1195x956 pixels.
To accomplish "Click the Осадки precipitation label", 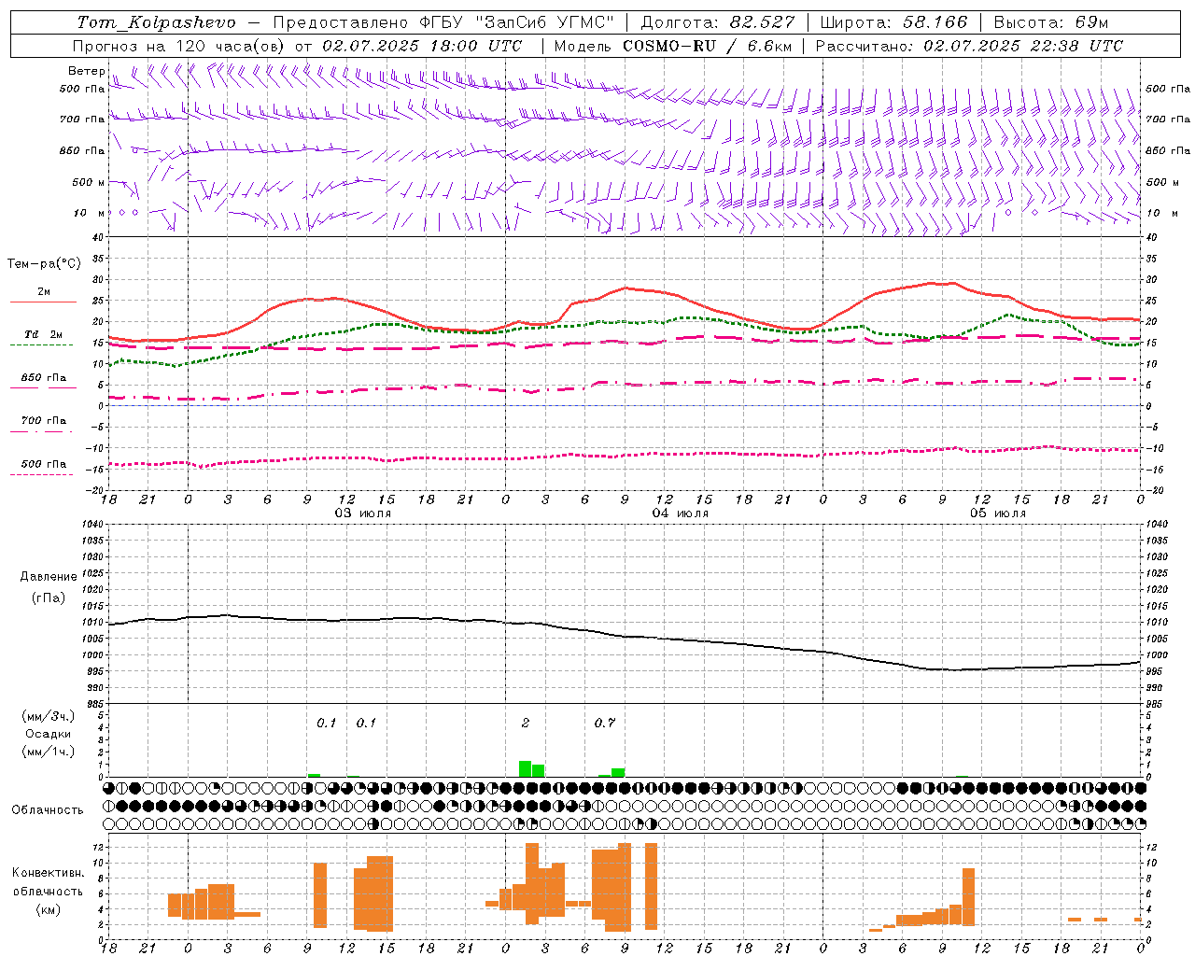I will [x=49, y=734].
